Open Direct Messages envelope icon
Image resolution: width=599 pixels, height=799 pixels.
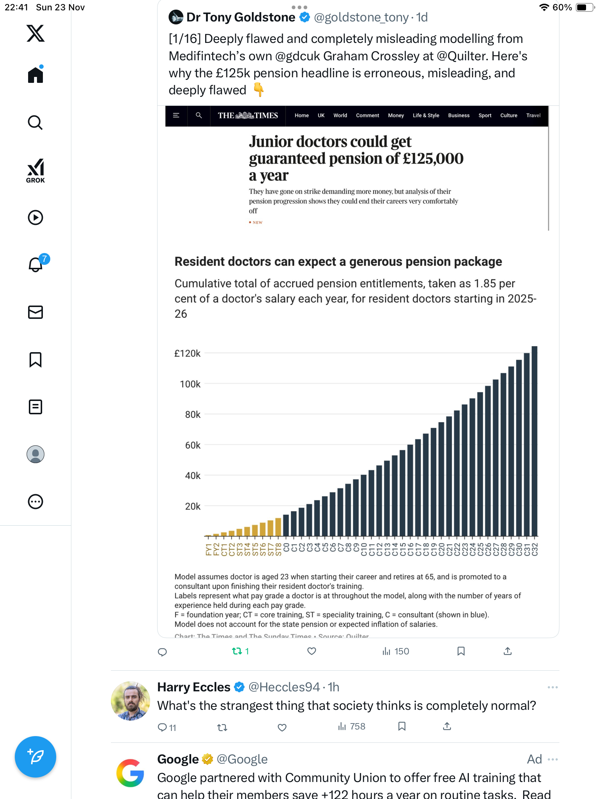(35, 312)
